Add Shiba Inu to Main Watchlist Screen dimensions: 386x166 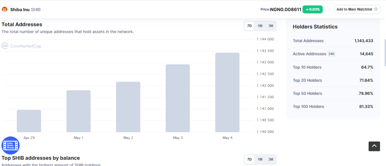[x=357, y=9]
